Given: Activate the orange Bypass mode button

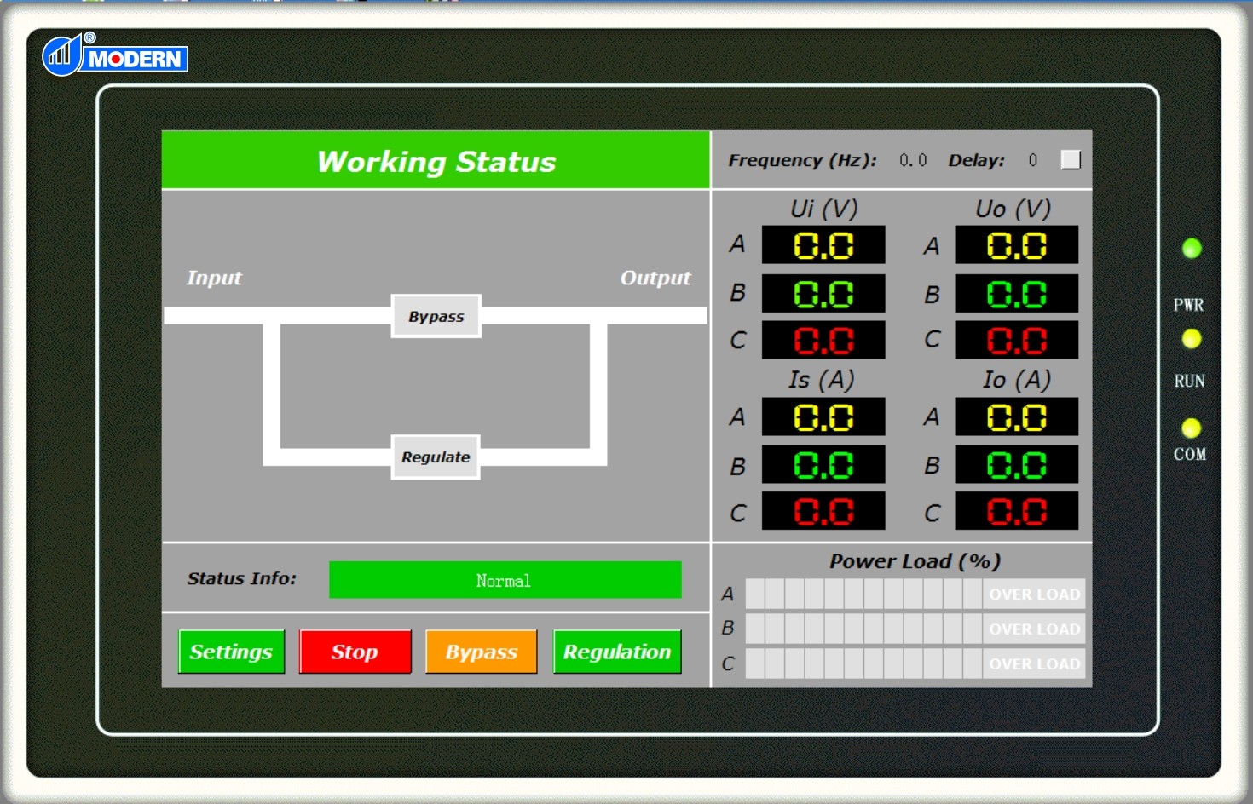Looking at the screenshot, I should (x=481, y=652).
